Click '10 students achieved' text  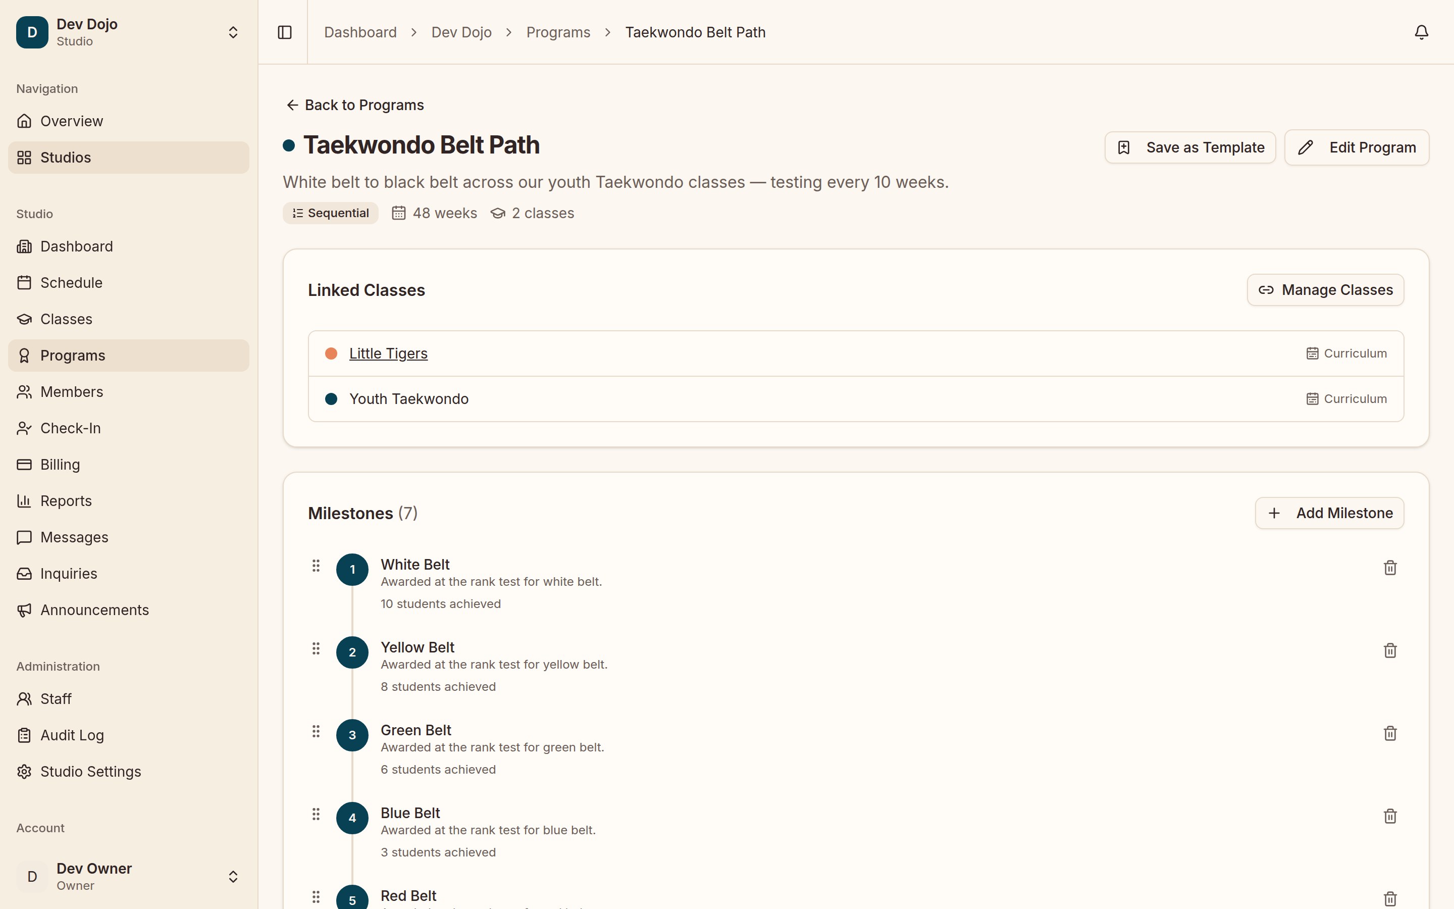pyautogui.click(x=440, y=603)
